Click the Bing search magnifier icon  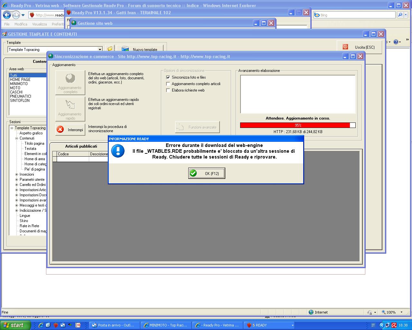point(400,15)
